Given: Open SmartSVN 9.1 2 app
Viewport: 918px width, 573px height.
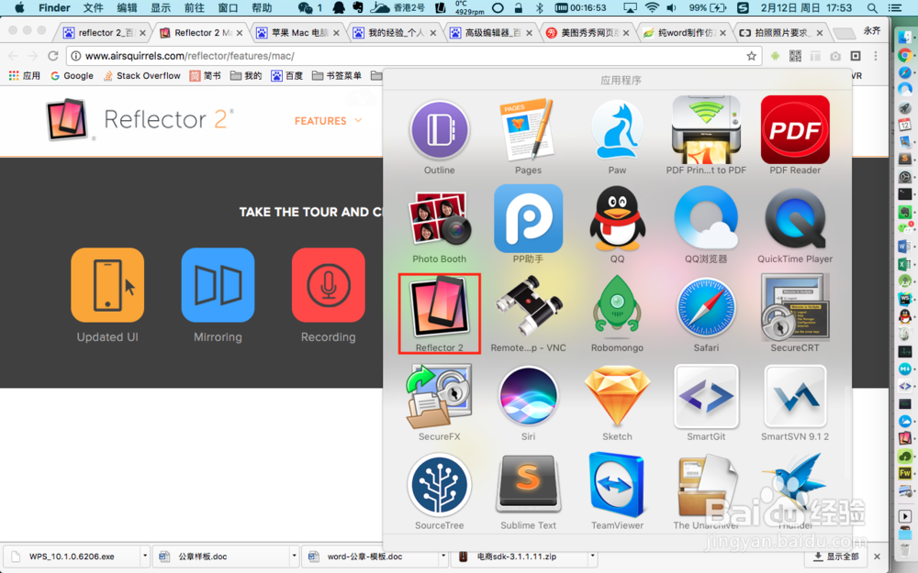Looking at the screenshot, I should [795, 396].
